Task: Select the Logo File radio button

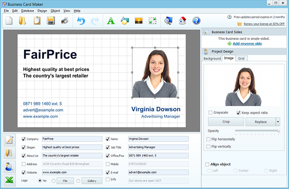Action: coord(53,181)
